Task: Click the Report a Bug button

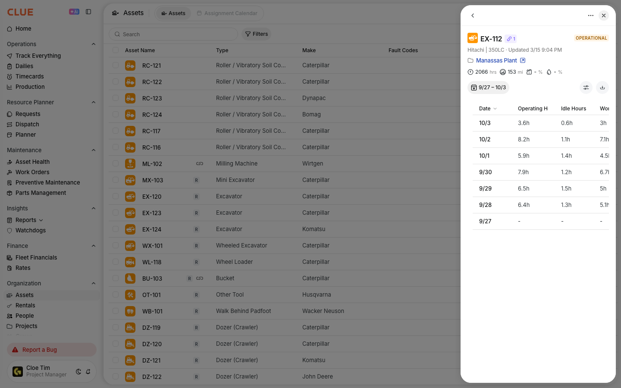Action: point(52,350)
